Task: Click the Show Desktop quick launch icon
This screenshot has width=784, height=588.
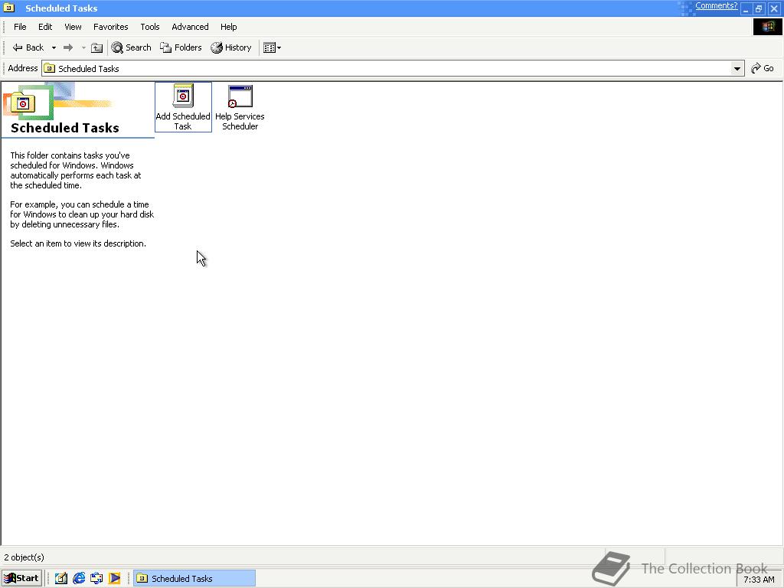Action: point(61,579)
